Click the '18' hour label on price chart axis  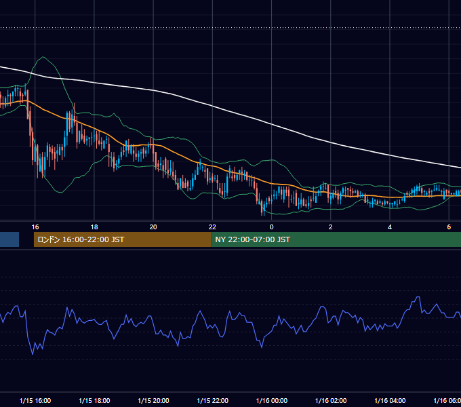click(94, 227)
